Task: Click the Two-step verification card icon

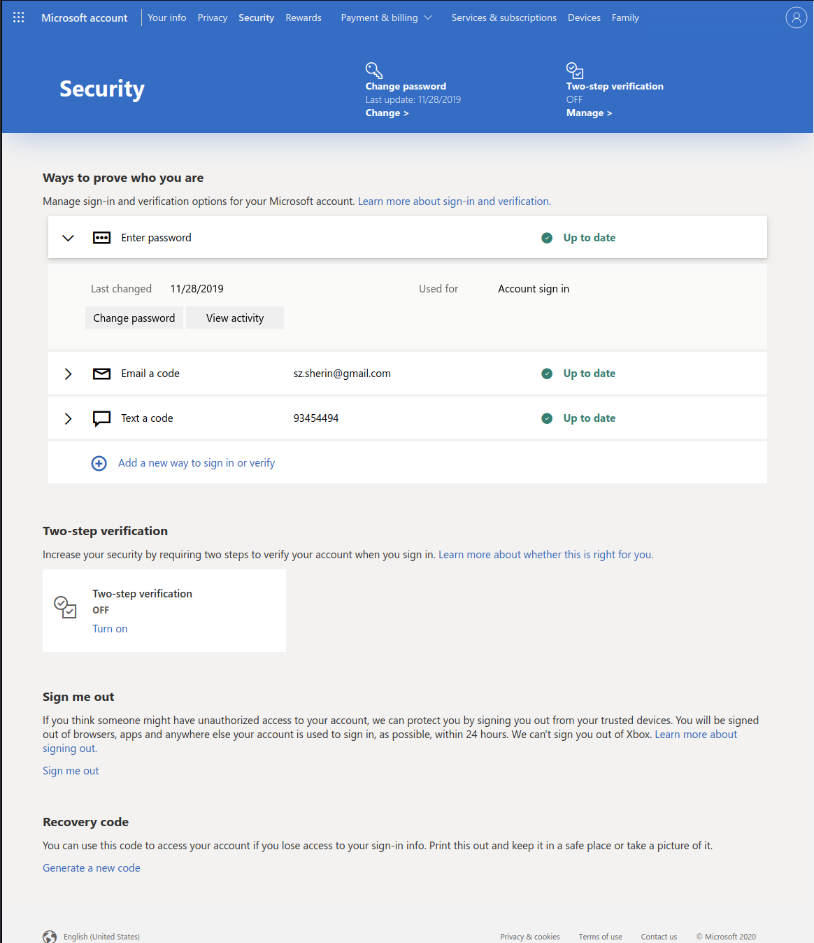Action: tap(65, 607)
